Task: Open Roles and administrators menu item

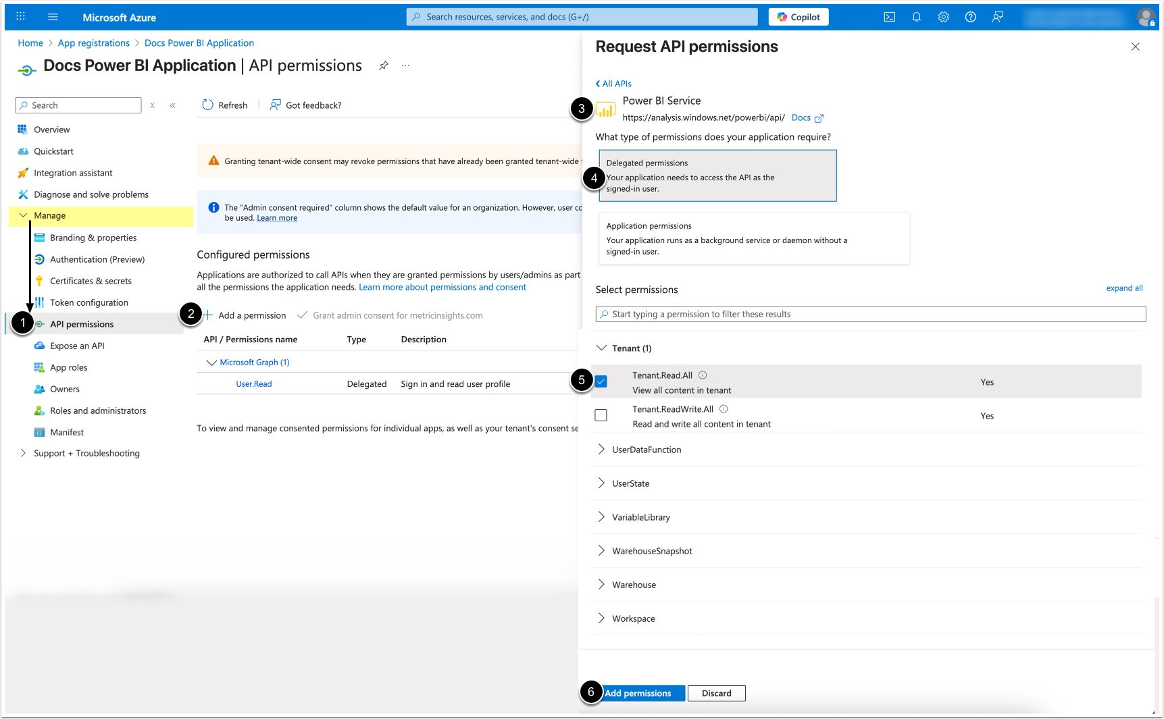Action: coord(98,410)
